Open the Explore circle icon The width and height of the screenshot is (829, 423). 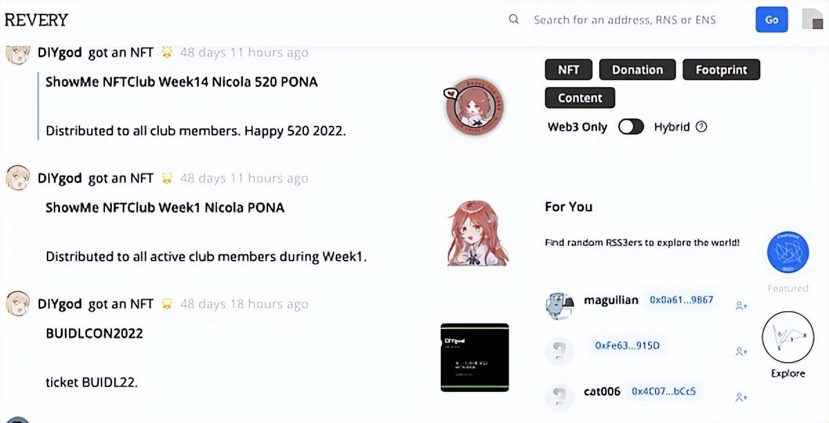tap(788, 337)
